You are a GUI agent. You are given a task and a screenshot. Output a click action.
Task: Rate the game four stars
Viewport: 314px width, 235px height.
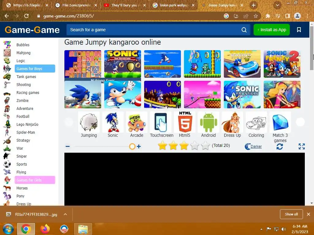click(194, 145)
